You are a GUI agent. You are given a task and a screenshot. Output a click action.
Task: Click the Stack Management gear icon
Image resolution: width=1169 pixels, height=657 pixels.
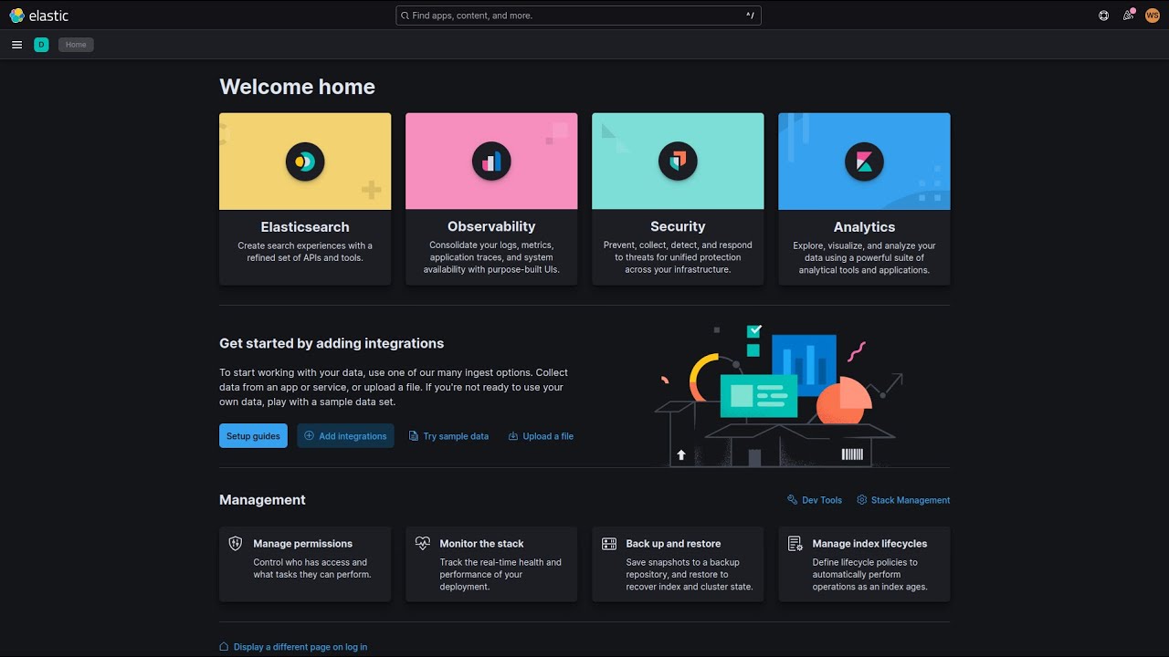tap(862, 500)
